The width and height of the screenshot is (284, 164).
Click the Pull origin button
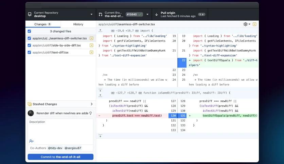(180, 15)
